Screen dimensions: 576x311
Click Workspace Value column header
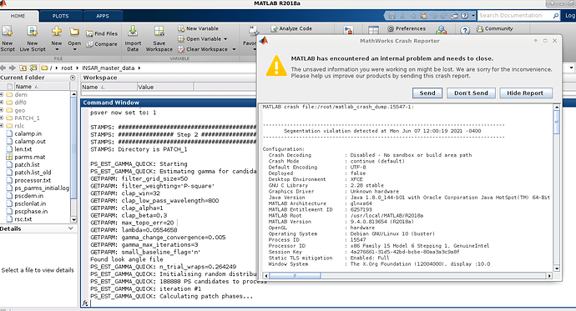[165, 87]
